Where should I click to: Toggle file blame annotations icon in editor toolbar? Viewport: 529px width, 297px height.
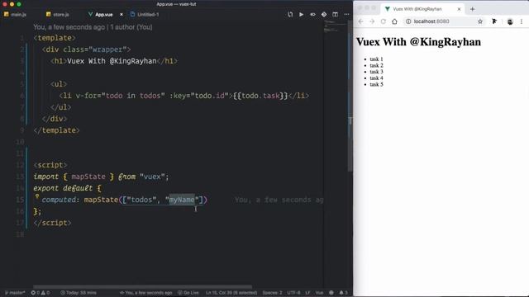point(312,15)
